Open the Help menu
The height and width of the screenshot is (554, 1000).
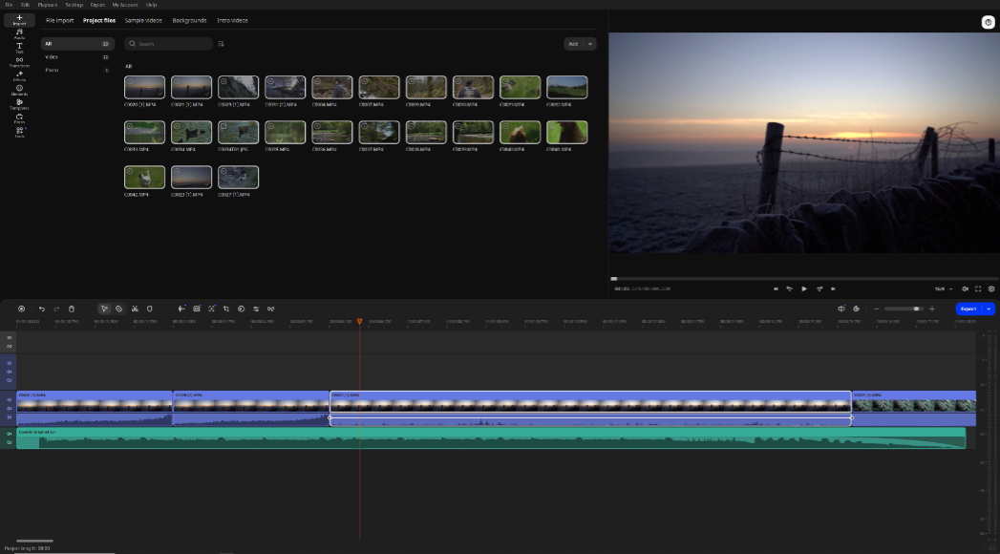[151, 5]
